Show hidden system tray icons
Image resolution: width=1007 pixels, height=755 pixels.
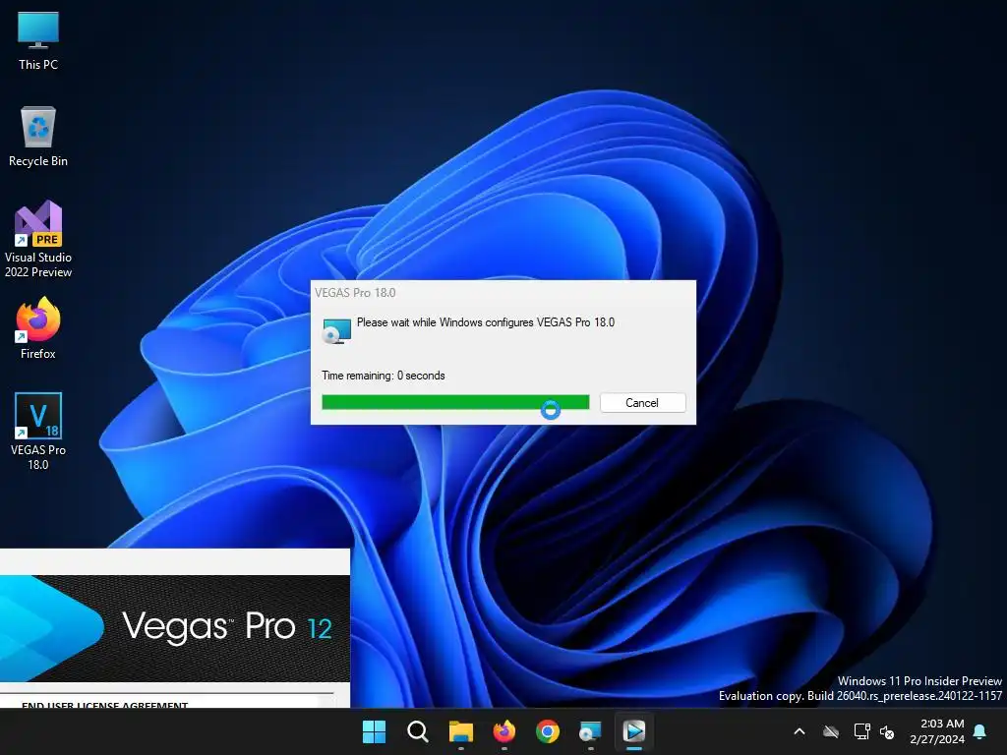pos(800,731)
